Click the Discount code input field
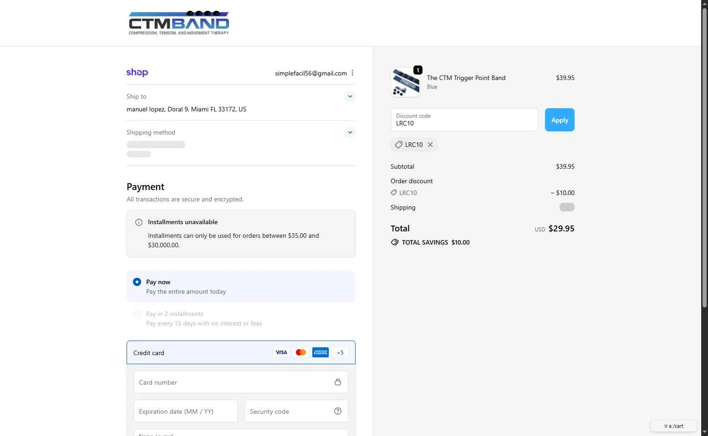The height and width of the screenshot is (436, 708). click(464, 120)
